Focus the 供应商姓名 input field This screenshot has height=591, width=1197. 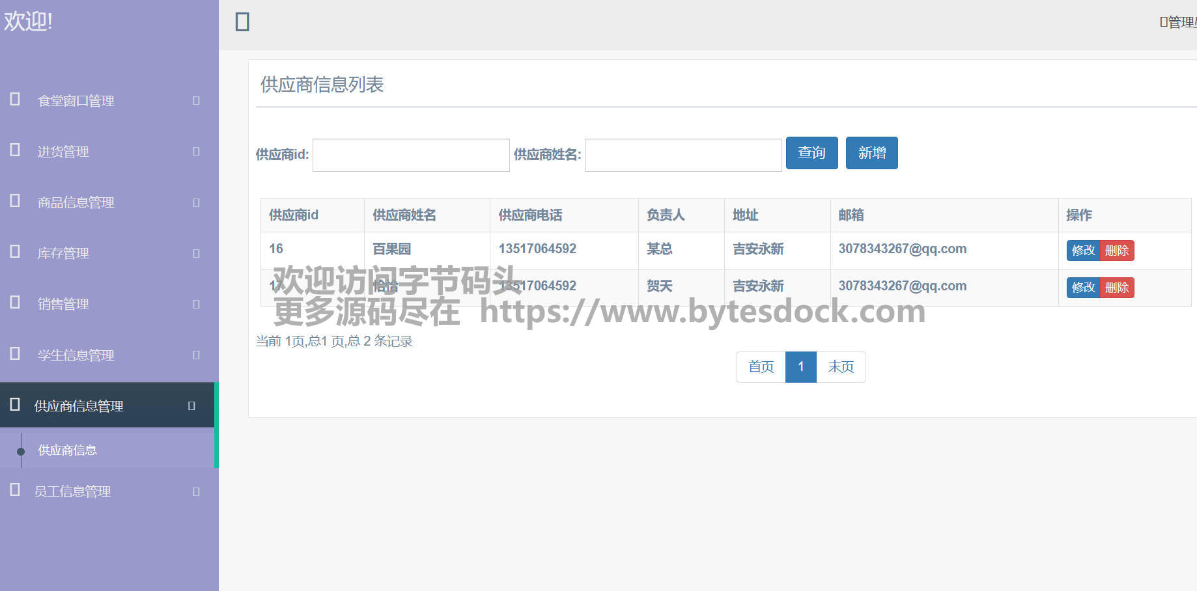(x=683, y=156)
